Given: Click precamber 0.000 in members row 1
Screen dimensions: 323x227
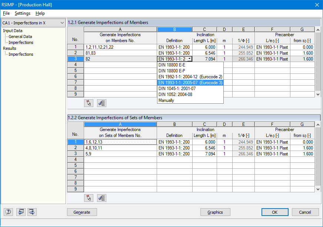Looking at the screenshot, I should click(302, 47).
